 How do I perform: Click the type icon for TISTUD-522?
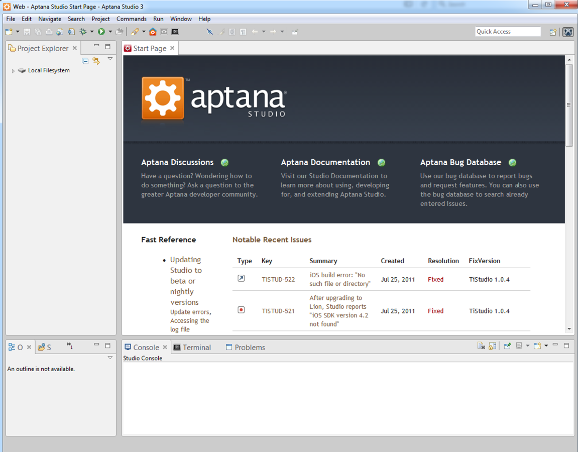tap(241, 278)
